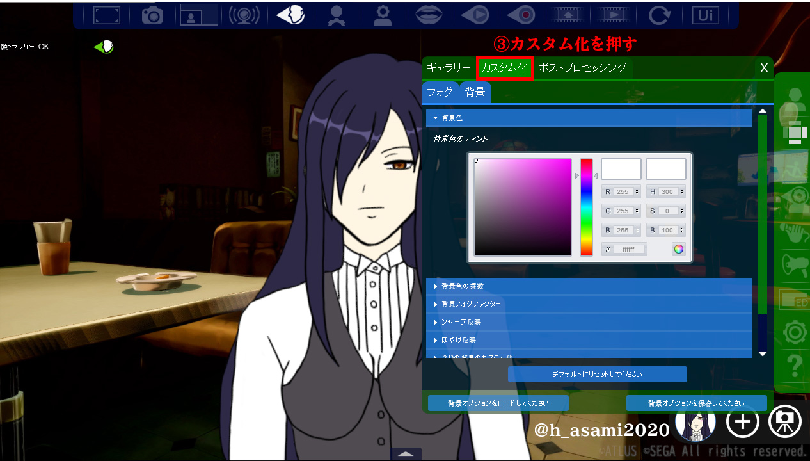The image size is (810, 461).
Task: Open the color wheel icon in picker
Action: point(678,249)
